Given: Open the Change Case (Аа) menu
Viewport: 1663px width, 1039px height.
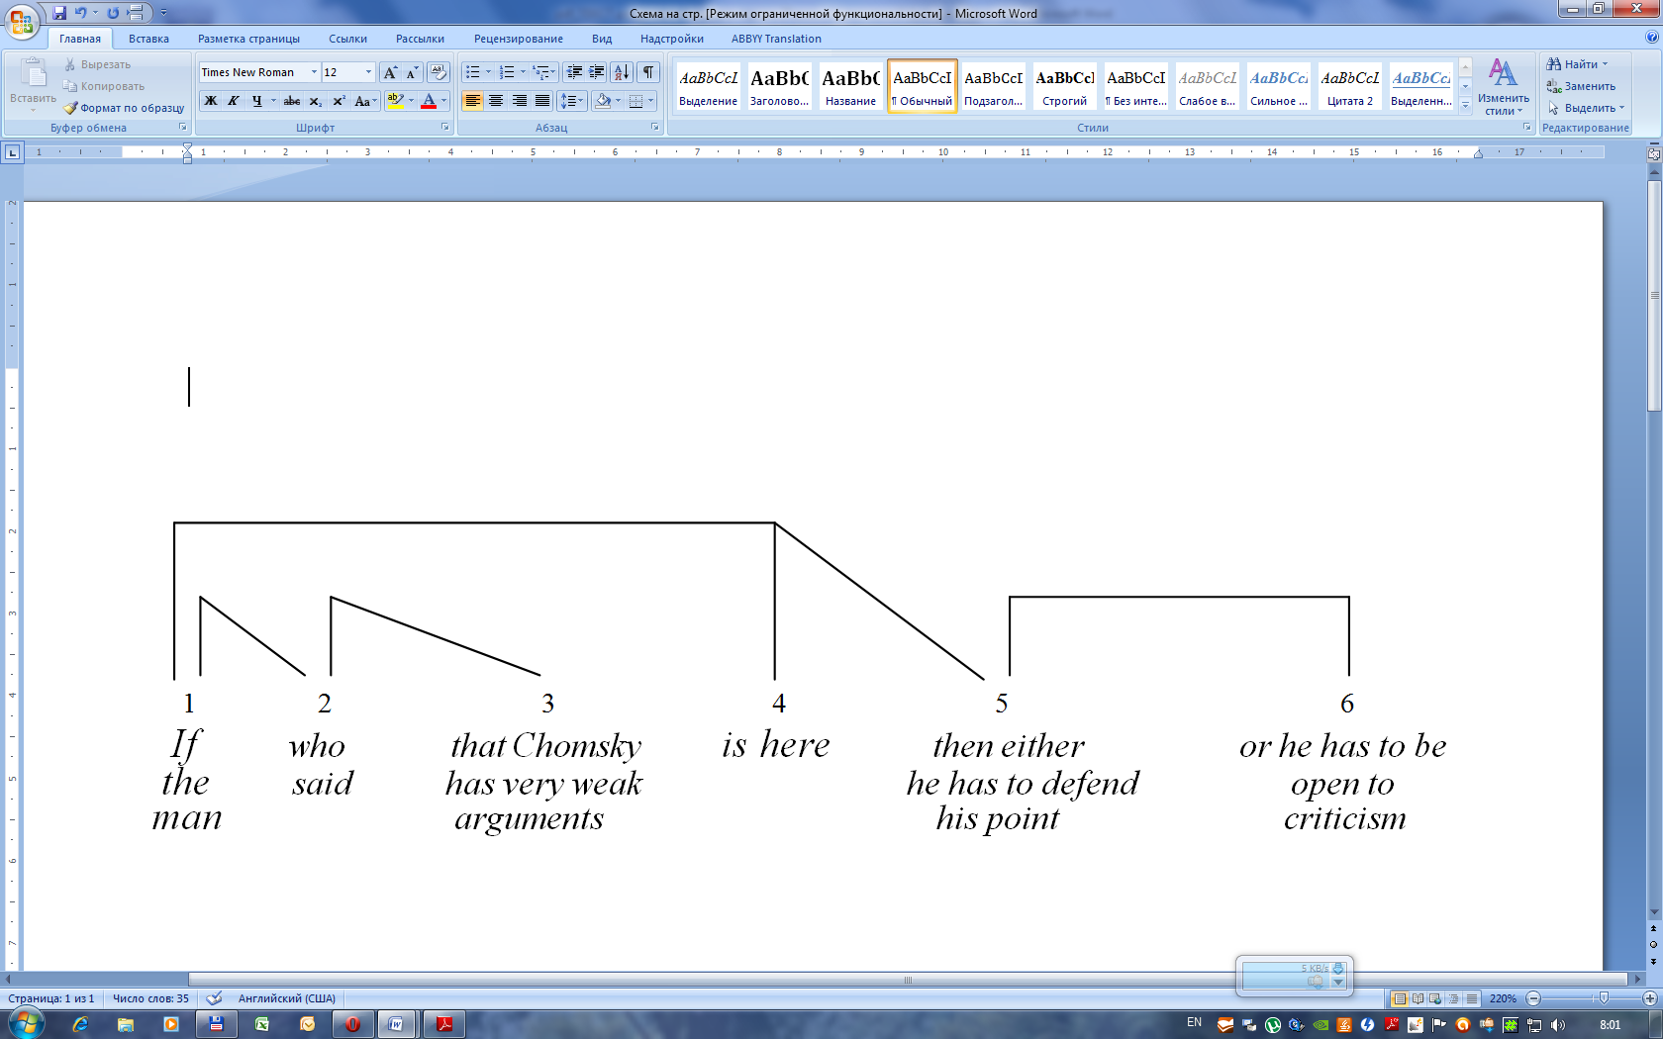Looking at the screenshot, I should point(365,101).
